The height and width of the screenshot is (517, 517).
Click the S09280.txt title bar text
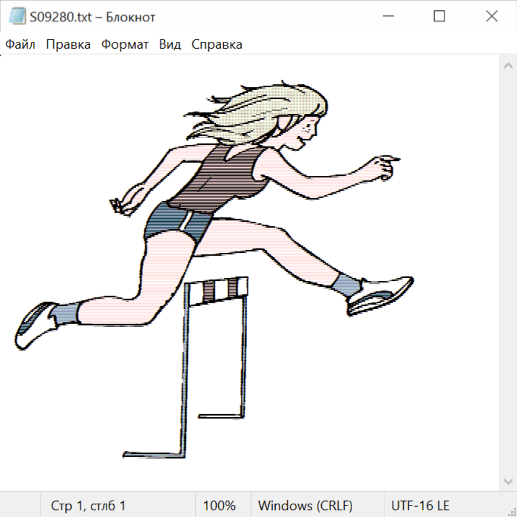pyautogui.click(x=92, y=17)
